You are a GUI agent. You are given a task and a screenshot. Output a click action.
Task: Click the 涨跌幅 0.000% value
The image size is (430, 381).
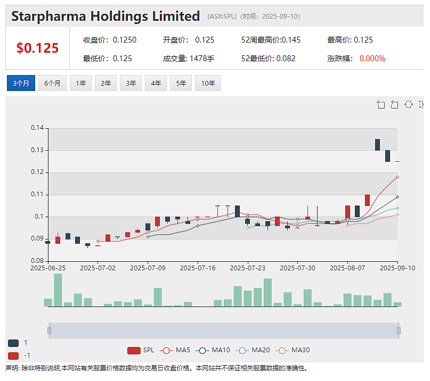[356, 59]
